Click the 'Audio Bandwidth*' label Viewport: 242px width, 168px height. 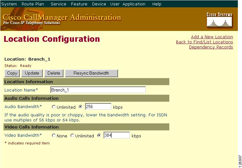point(23,107)
